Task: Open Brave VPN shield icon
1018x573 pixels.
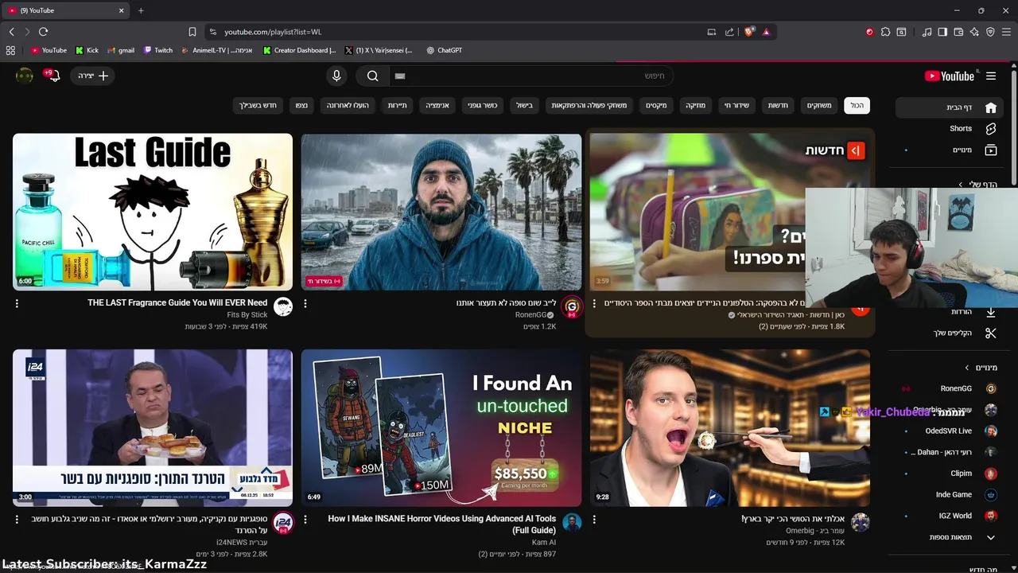Action: 990,32
